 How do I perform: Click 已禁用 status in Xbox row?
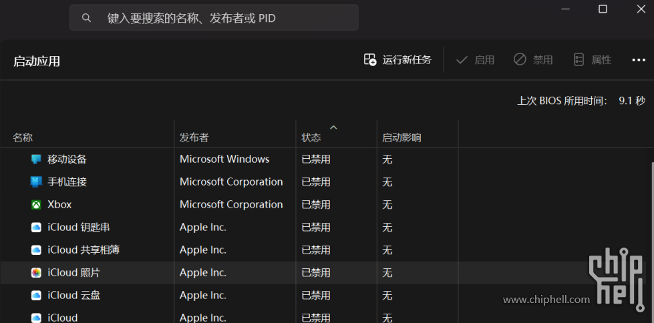click(x=316, y=205)
